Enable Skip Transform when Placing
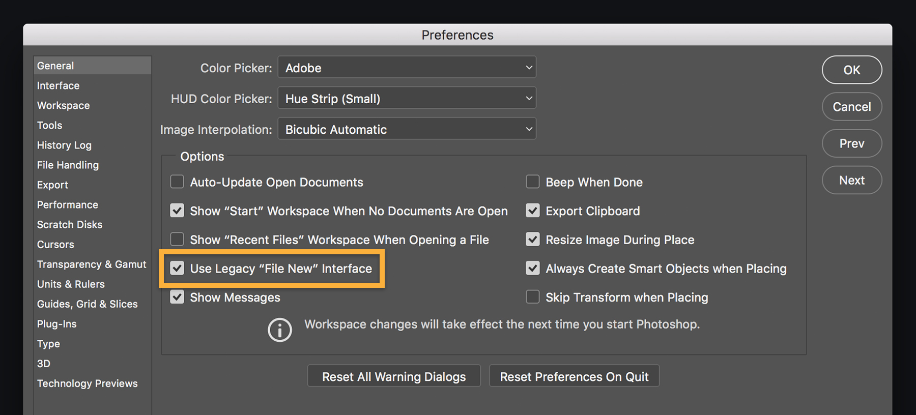916x415 pixels. (x=532, y=297)
